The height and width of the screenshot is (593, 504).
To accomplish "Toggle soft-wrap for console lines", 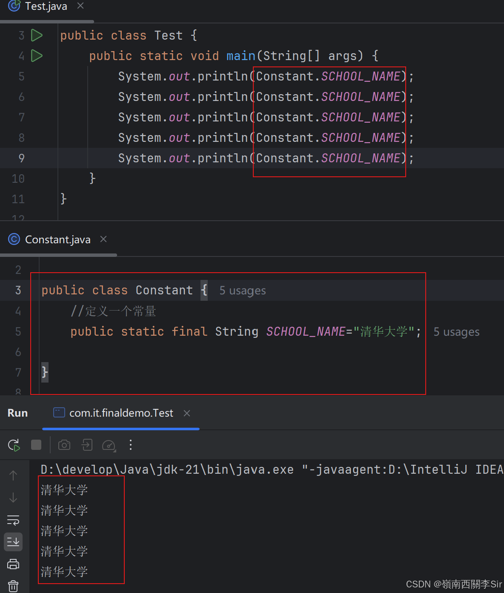I will tap(13, 520).
